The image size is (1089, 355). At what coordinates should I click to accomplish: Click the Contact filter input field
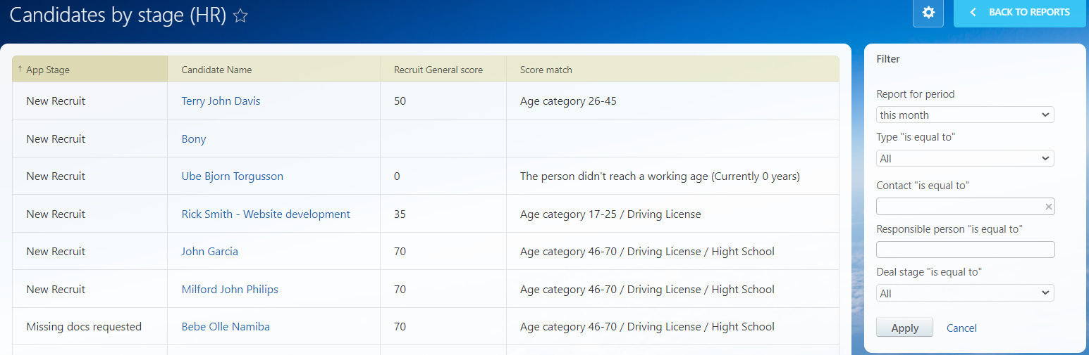point(959,207)
